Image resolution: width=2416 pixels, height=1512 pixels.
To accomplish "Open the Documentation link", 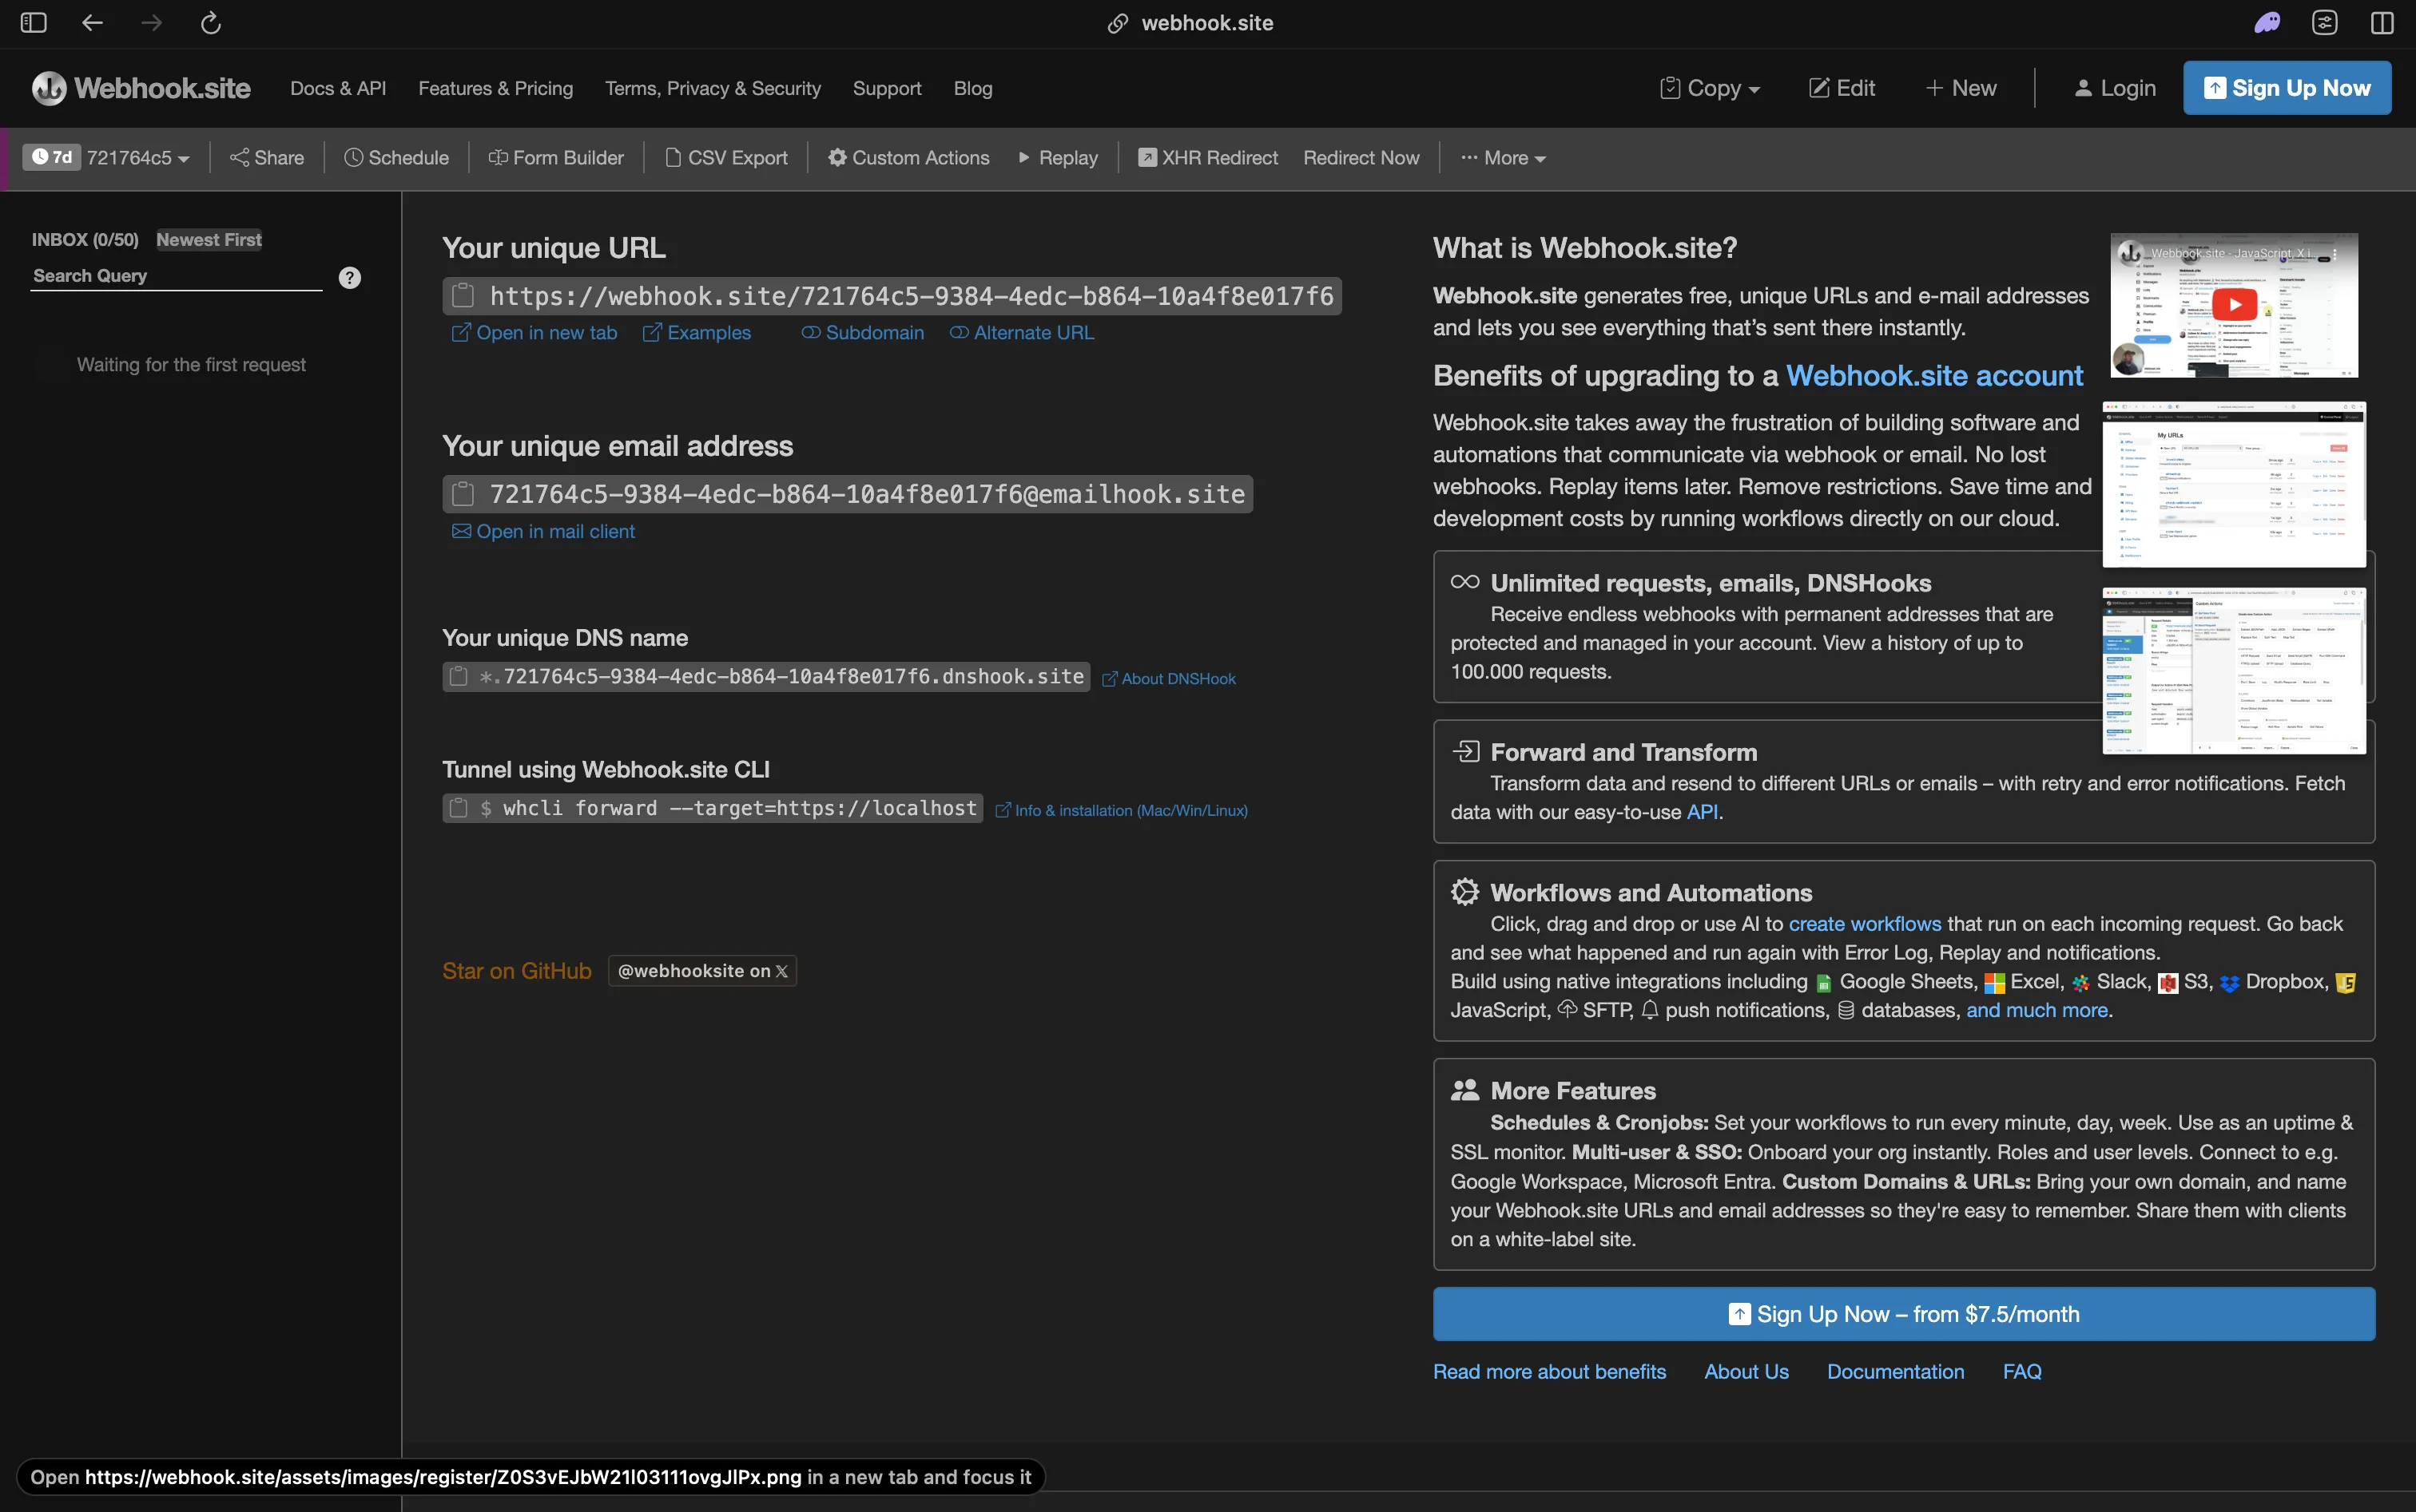I will pos(1896,1372).
